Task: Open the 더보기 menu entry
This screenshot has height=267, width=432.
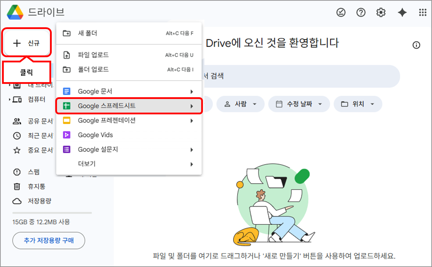Action: point(129,164)
